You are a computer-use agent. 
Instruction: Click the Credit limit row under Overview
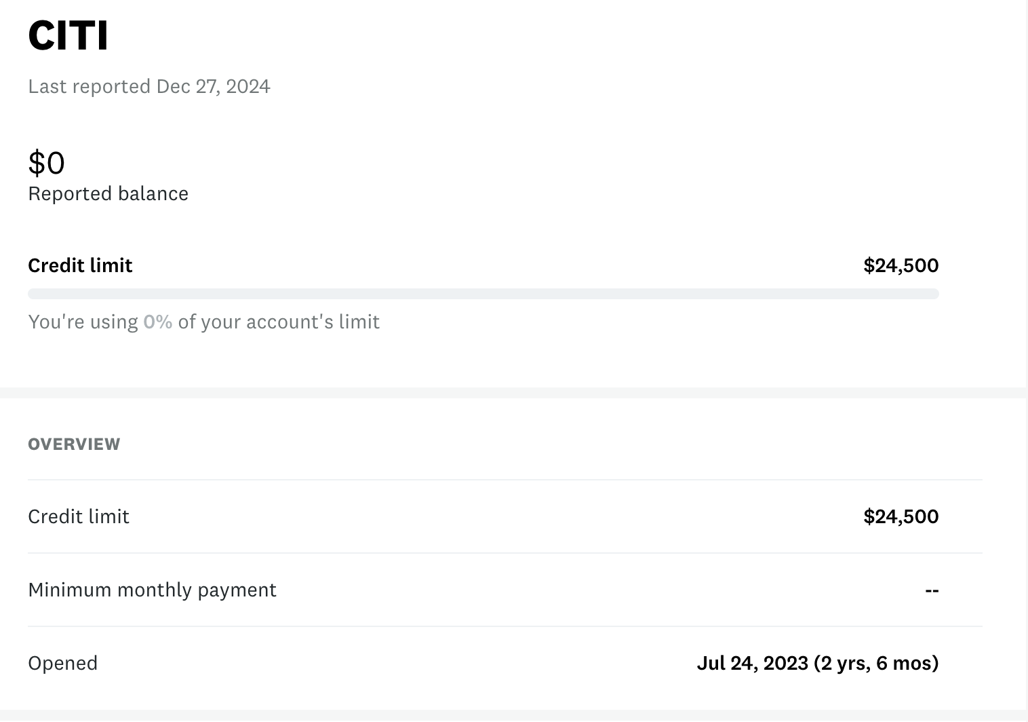78,516
